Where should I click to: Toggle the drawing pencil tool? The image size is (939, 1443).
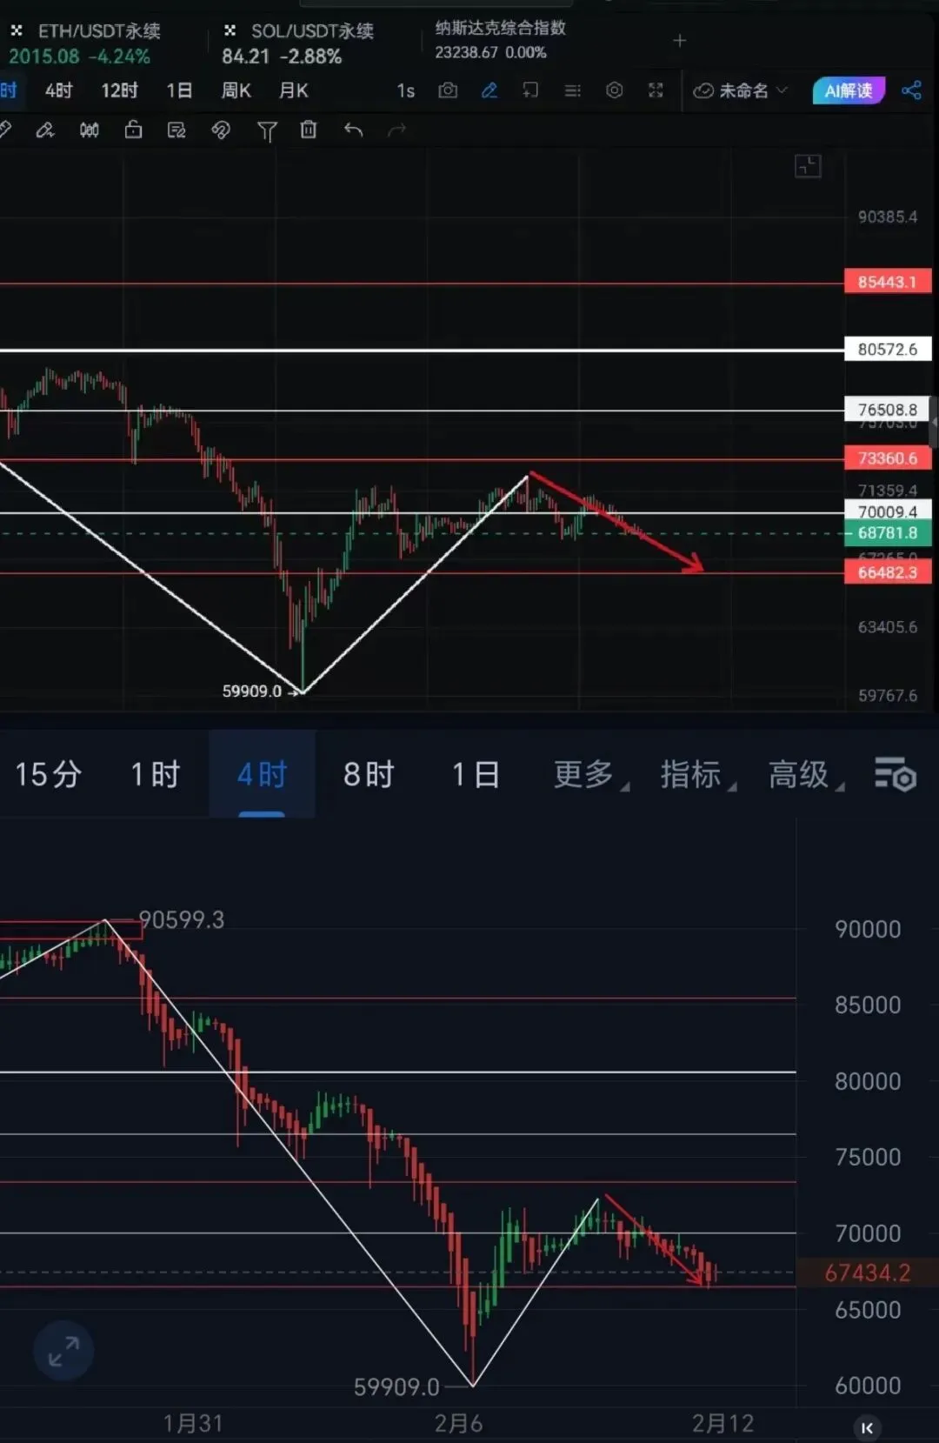tap(489, 90)
